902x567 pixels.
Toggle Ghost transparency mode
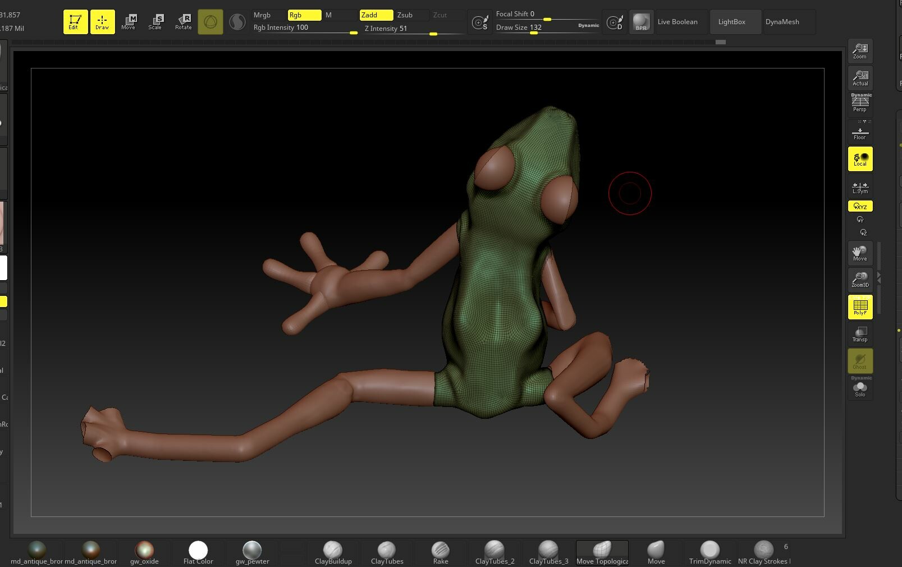pos(860,361)
